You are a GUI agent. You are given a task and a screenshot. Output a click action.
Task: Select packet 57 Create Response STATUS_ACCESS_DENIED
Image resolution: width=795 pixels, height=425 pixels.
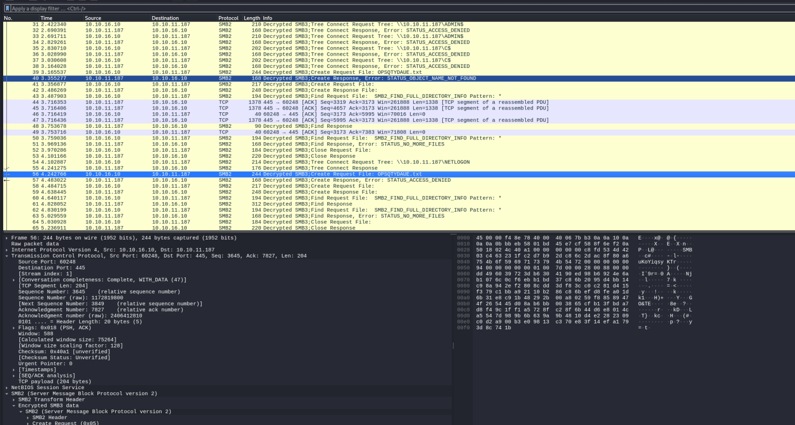point(398,180)
